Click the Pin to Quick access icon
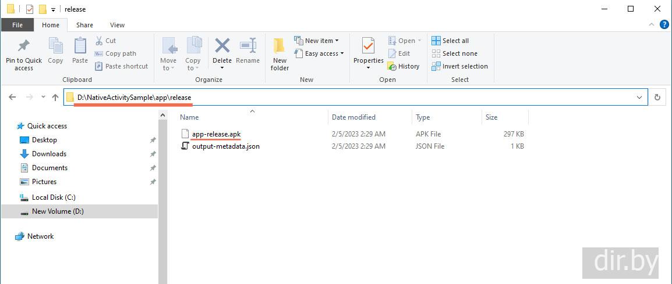The height and width of the screenshot is (284, 672). 23,46
